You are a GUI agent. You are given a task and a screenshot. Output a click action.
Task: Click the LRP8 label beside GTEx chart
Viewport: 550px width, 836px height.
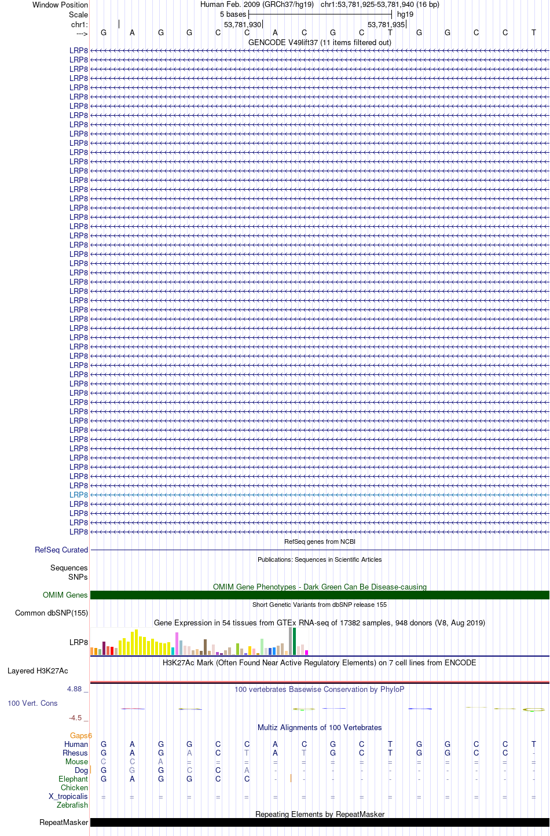point(79,642)
